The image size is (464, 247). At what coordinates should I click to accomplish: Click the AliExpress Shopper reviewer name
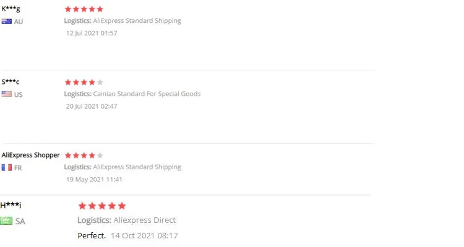coord(31,155)
